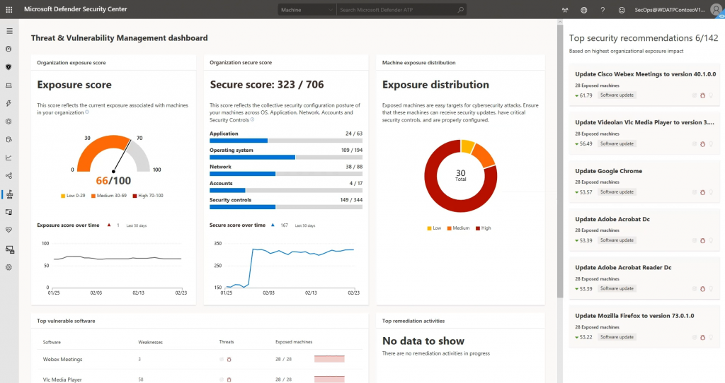Open the Advanced hunting database icon
Image resolution: width=725 pixels, height=383 pixels.
[8, 139]
